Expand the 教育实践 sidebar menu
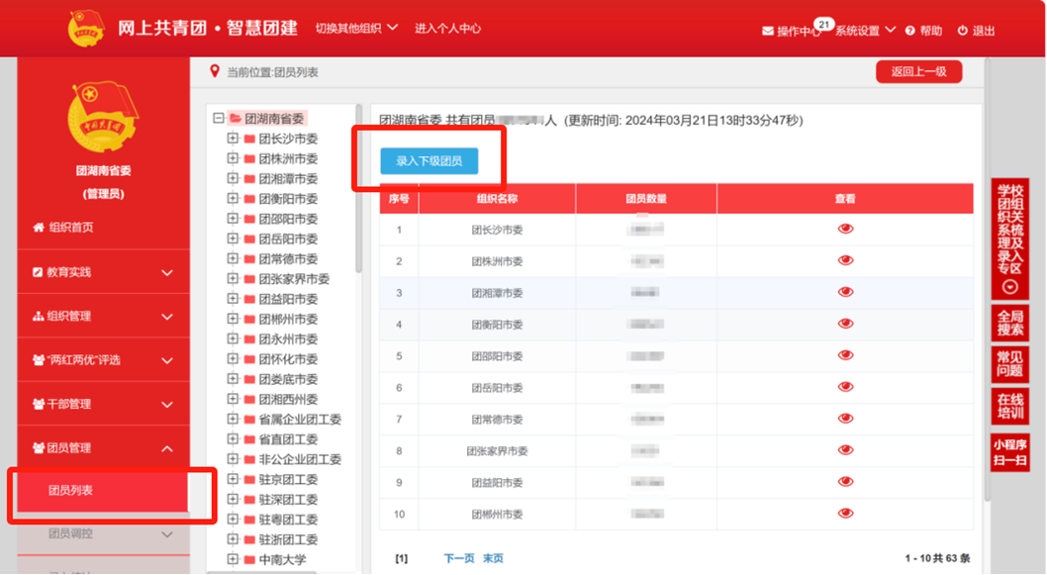The width and height of the screenshot is (1047, 575). click(104, 272)
